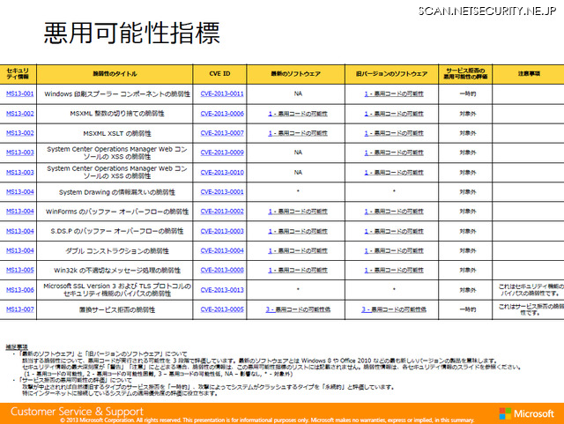Click the 最新のソフトウェア column header
This screenshot has height=424, width=564.
[x=296, y=74]
